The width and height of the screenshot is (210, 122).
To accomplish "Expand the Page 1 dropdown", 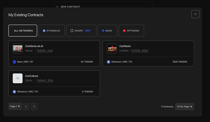I will (15, 107).
